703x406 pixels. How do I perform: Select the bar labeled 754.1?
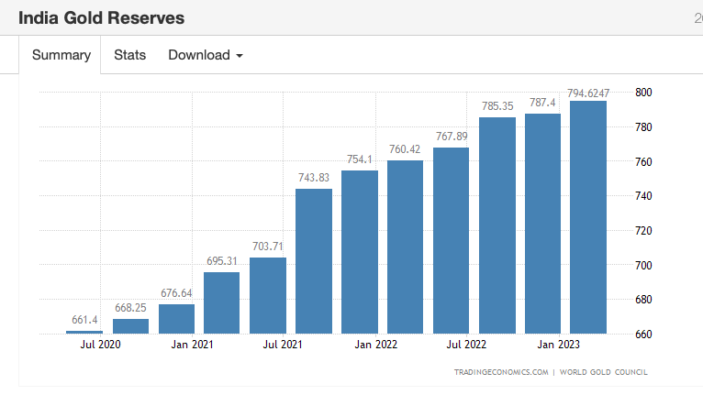click(x=360, y=252)
